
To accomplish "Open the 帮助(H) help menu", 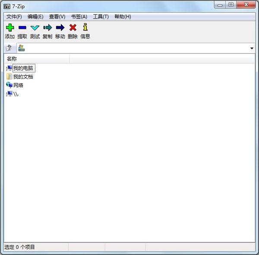I will 123,16.
